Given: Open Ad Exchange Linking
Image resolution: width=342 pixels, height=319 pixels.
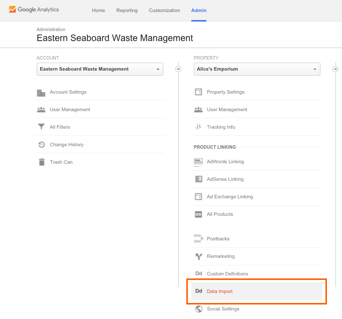Looking at the screenshot, I should (230, 197).
